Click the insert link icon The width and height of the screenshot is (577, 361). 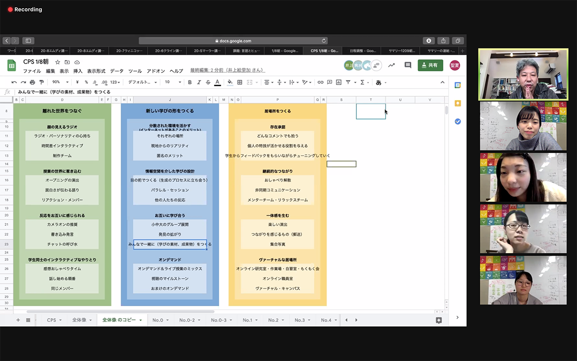point(320,82)
